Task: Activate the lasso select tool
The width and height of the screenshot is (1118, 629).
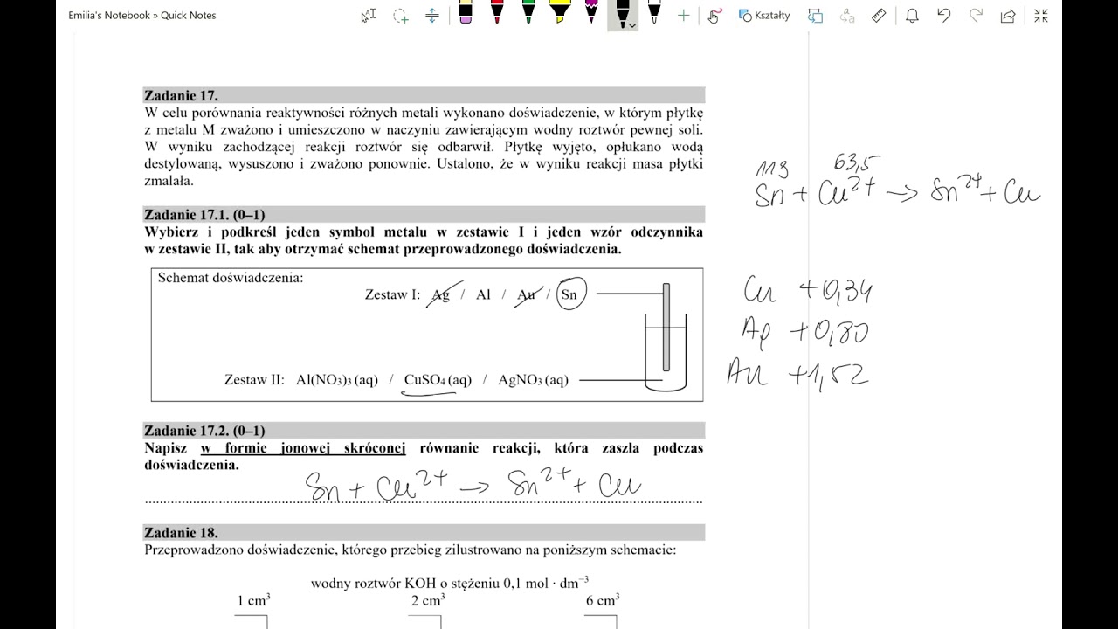Action: click(x=401, y=16)
